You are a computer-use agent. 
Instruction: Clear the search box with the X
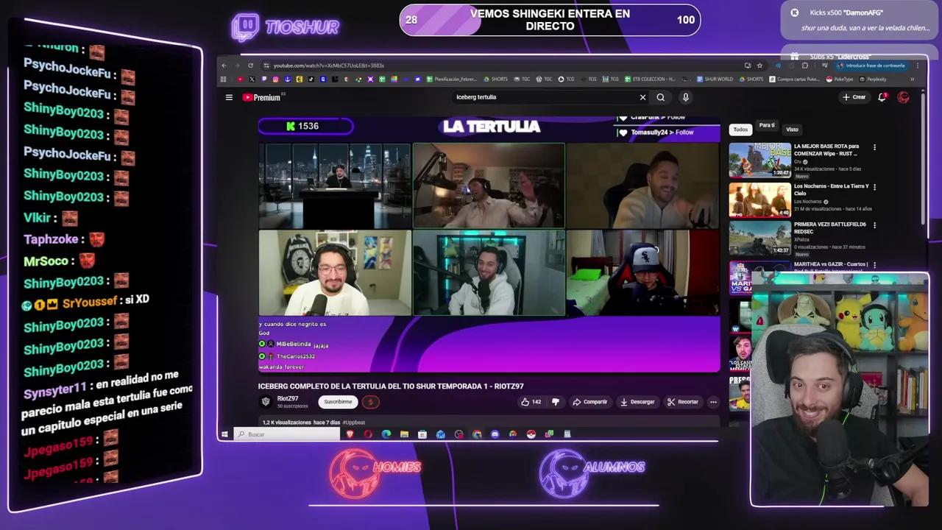[x=642, y=97]
